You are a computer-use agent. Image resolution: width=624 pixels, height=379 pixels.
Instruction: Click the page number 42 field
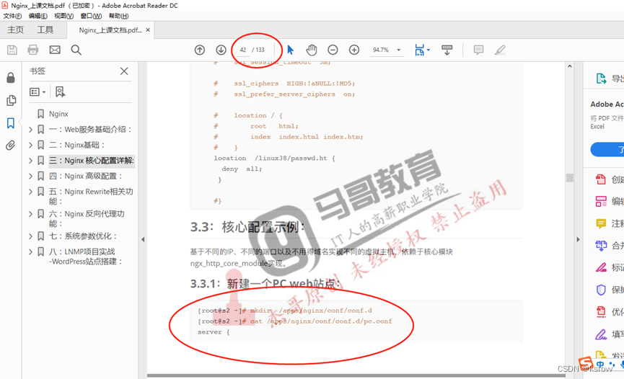[243, 50]
